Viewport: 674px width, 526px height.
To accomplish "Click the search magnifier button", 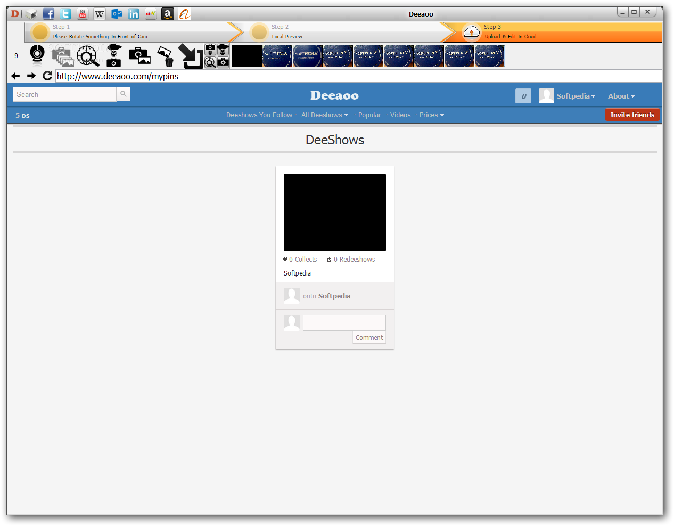I will 124,94.
